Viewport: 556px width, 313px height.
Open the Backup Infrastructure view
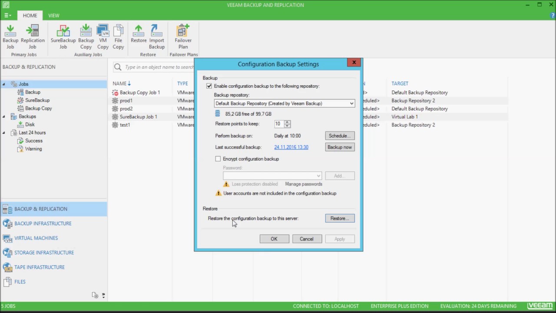click(x=53, y=223)
